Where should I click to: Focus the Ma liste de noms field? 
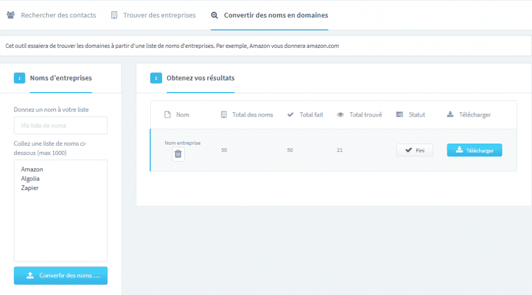coord(61,125)
